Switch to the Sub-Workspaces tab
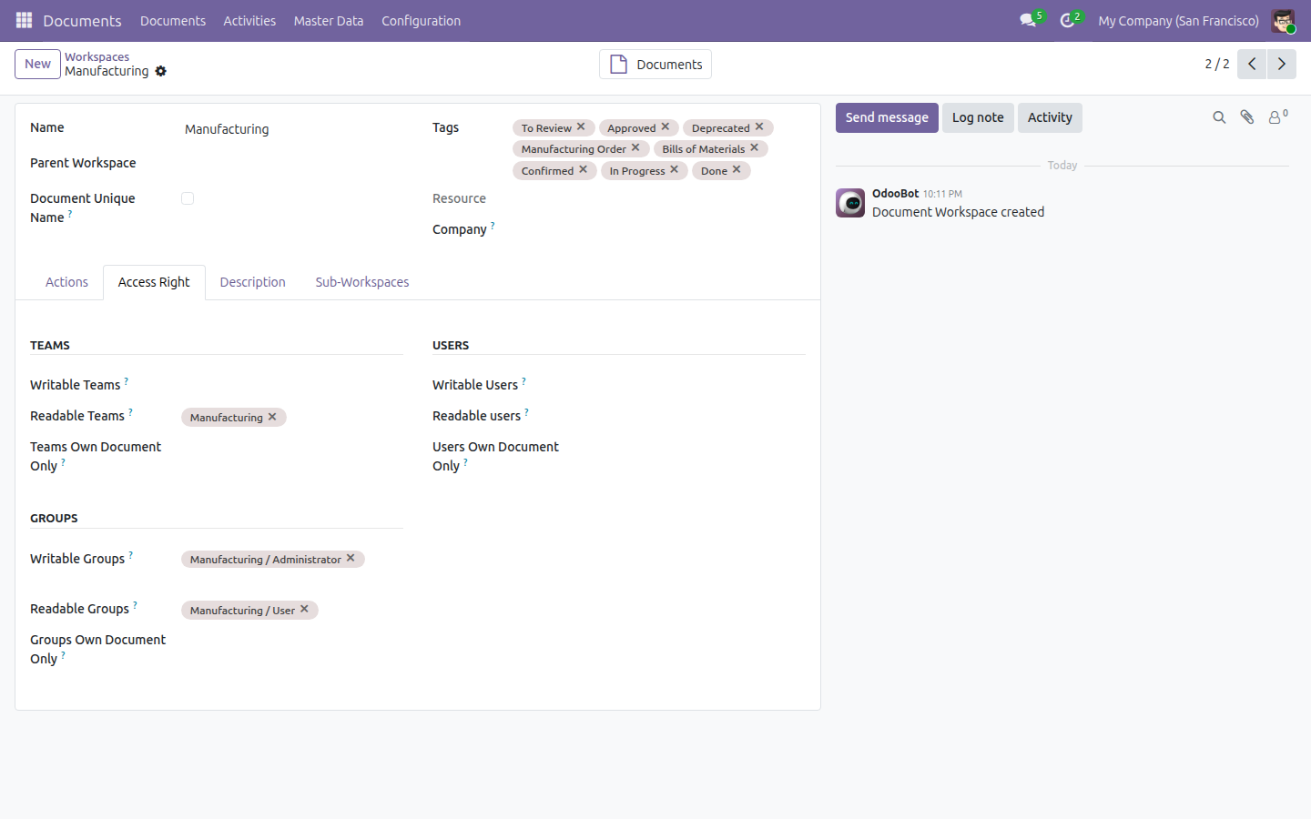The image size is (1311, 819). click(x=362, y=282)
